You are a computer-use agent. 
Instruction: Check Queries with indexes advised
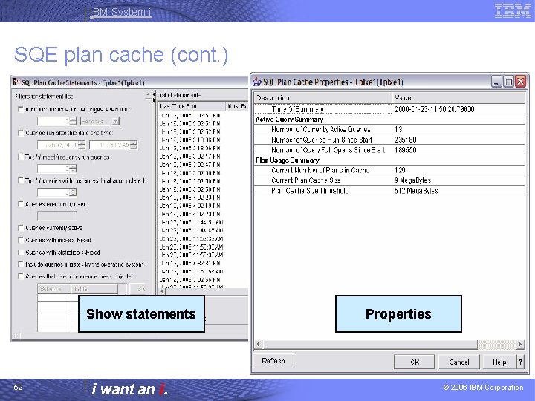pos(21,240)
